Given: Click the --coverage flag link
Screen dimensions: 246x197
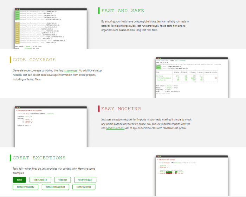Looking at the screenshot, I should 70,71.
